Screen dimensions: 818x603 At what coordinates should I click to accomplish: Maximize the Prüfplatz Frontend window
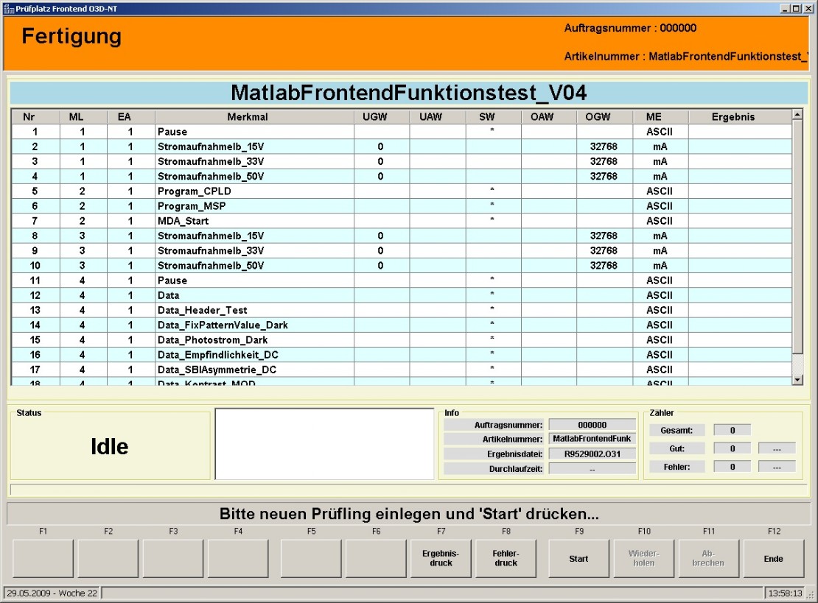tap(796, 8)
